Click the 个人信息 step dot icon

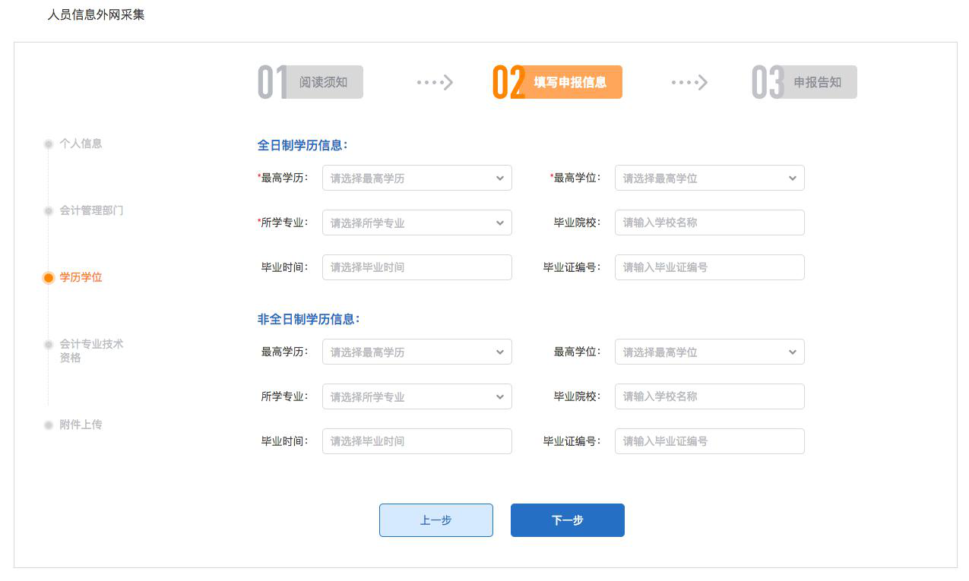(49, 144)
